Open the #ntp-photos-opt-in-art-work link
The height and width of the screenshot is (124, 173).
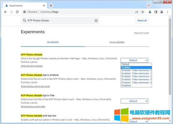[35, 86]
